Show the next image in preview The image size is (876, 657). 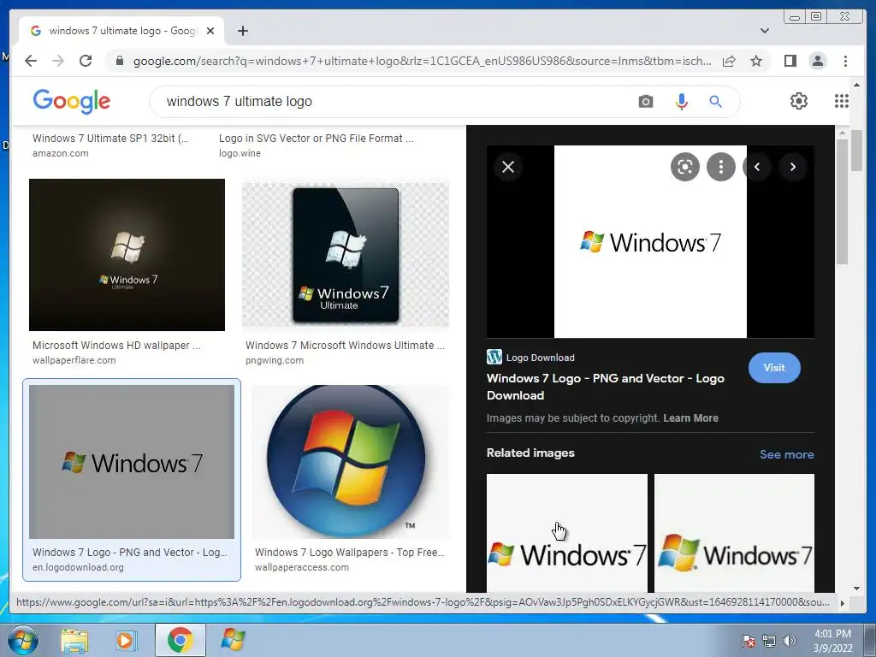[793, 167]
